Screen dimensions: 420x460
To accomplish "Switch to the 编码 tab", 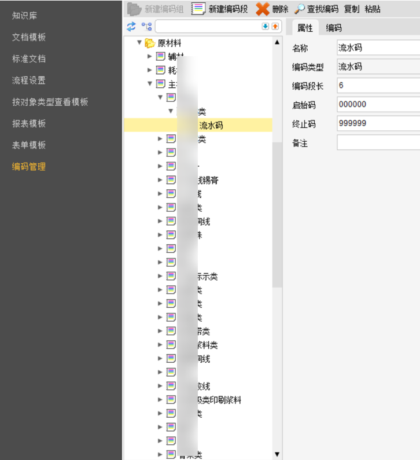I will pyautogui.click(x=333, y=28).
